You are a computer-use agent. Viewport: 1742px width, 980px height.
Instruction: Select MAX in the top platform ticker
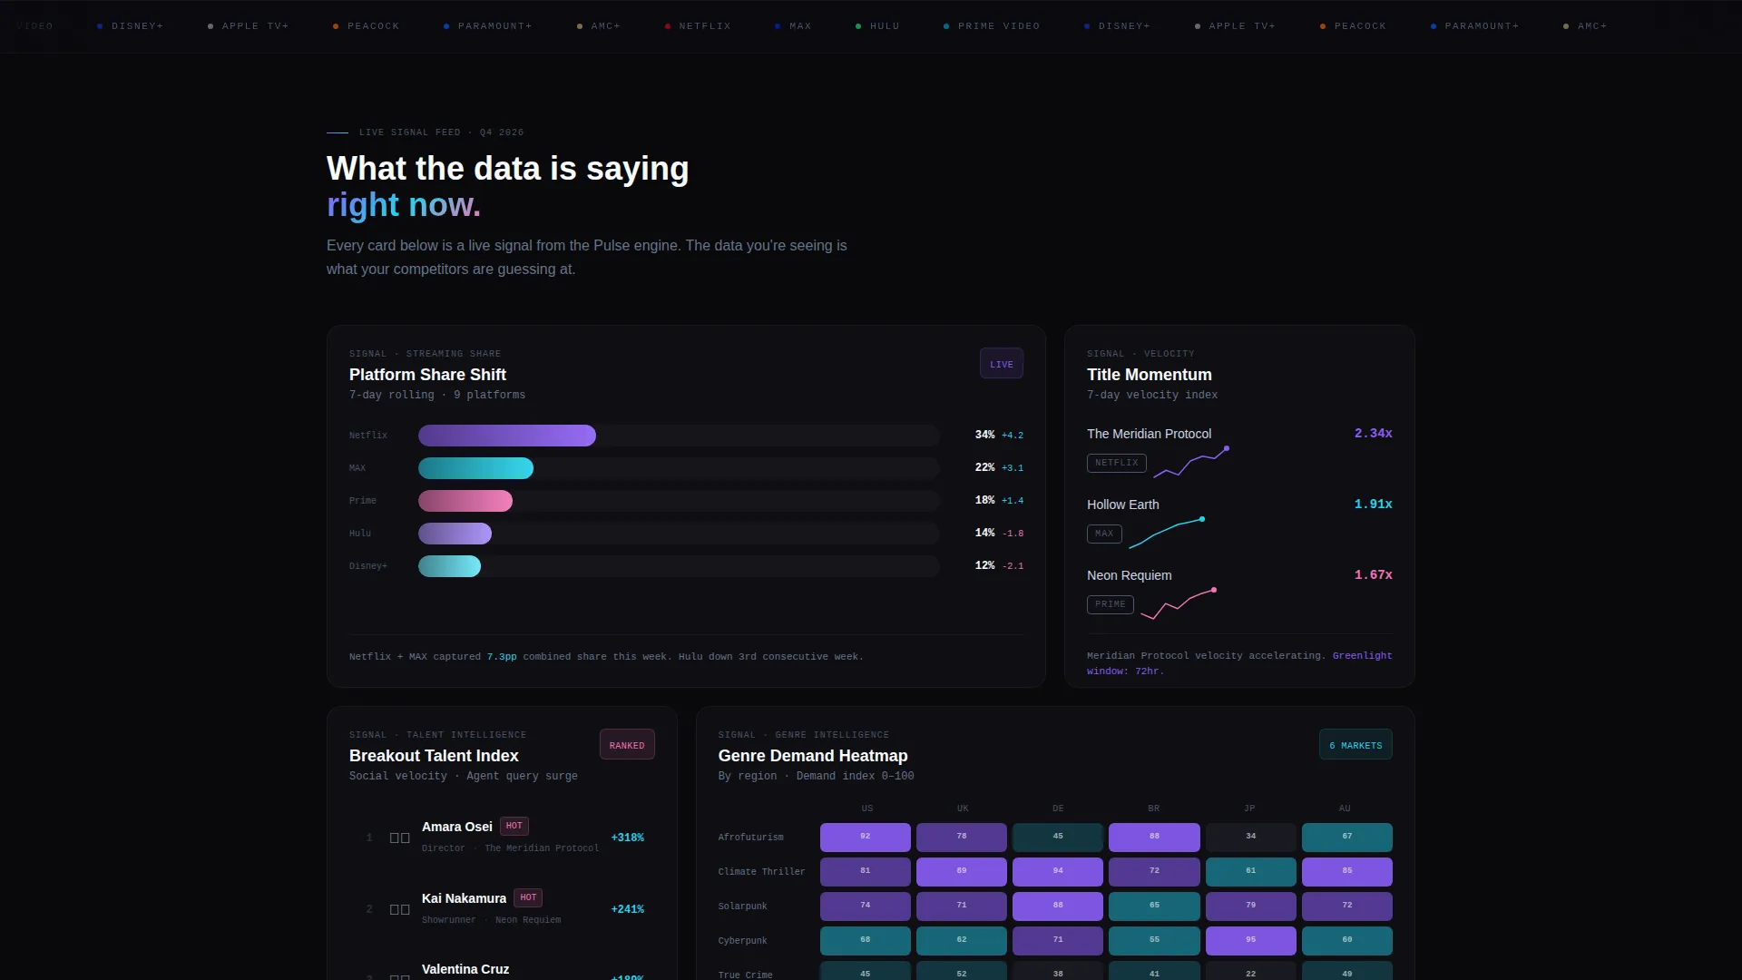pos(793,26)
